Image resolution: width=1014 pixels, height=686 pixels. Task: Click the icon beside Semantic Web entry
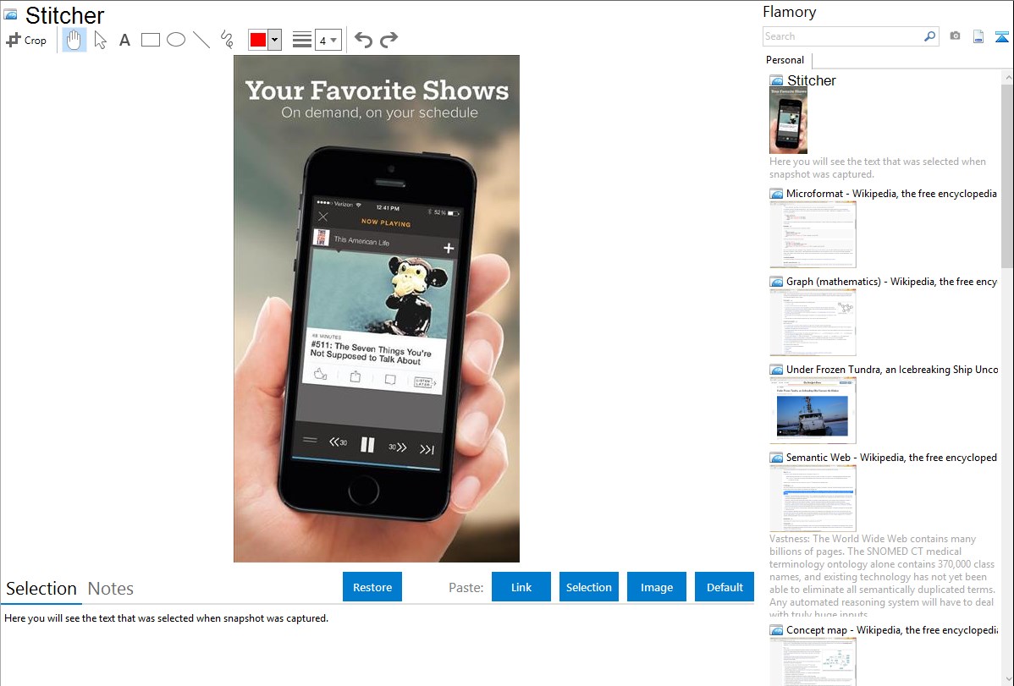(776, 457)
